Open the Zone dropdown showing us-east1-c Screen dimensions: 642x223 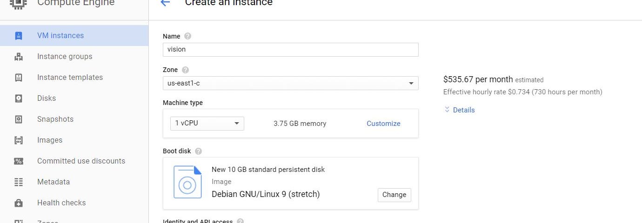[291, 83]
